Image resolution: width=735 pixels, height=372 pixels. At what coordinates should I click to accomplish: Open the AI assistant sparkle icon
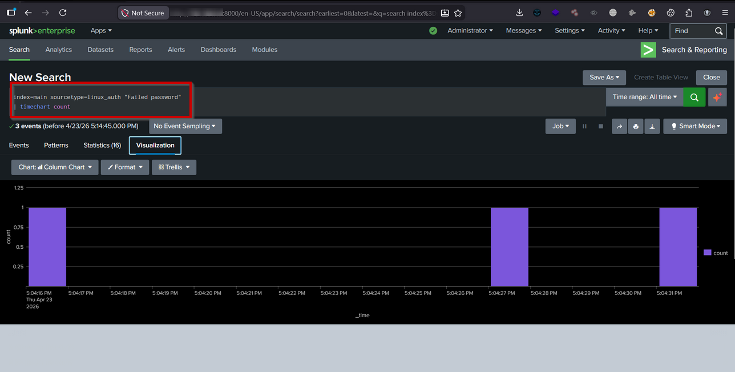pos(717,97)
